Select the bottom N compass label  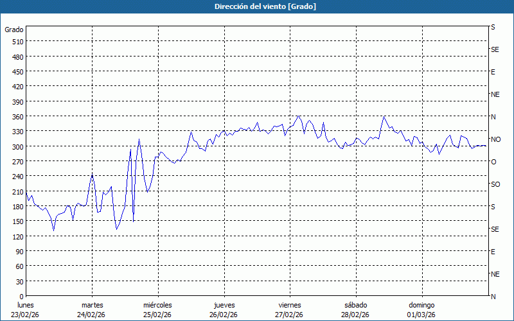click(x=493, y=297)
